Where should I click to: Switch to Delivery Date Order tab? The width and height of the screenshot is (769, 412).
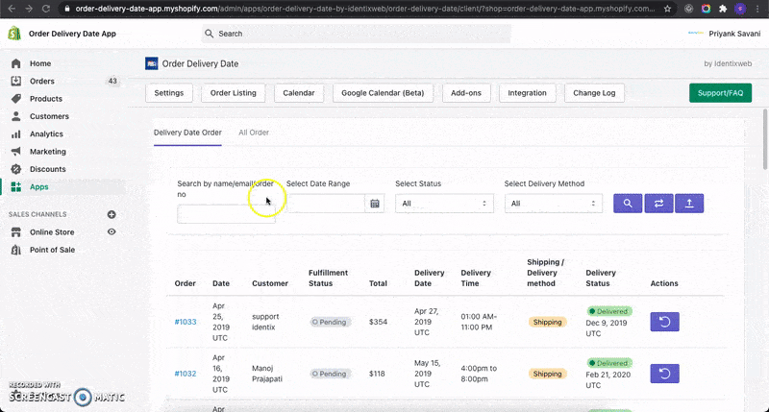(187, 133)
